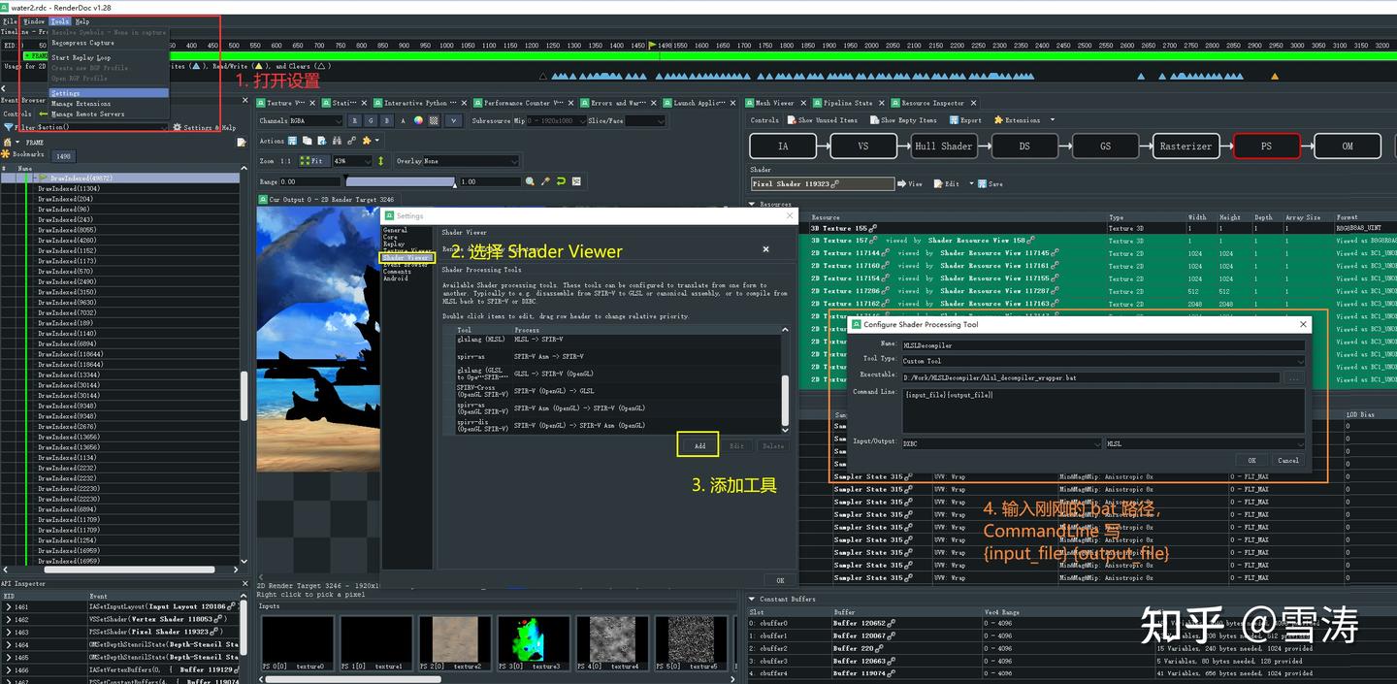Image resolution: width=1397 pixels, height=684 pixels.
Task: Switch to the Resource Inspector tab
Action: tap(932, 103)
